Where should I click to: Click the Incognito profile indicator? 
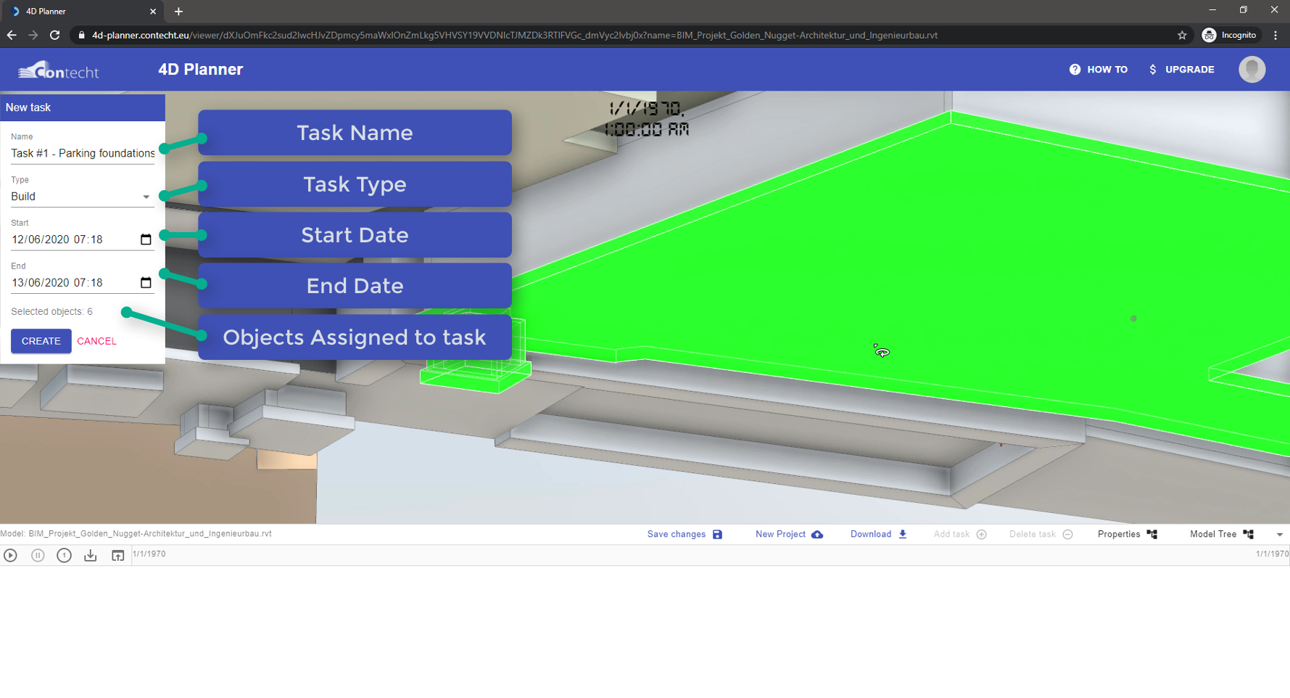(x=1229, y=35)
